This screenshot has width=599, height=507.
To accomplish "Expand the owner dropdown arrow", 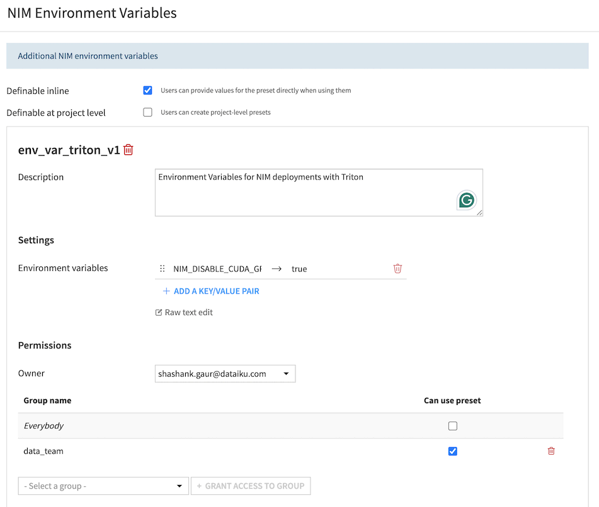I will click(x=287, y=373).
